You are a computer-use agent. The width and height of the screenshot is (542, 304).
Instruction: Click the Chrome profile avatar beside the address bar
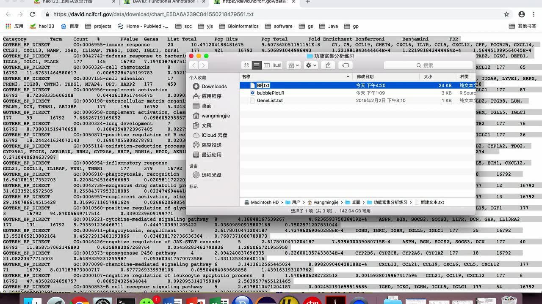click(x=522, y=14)
